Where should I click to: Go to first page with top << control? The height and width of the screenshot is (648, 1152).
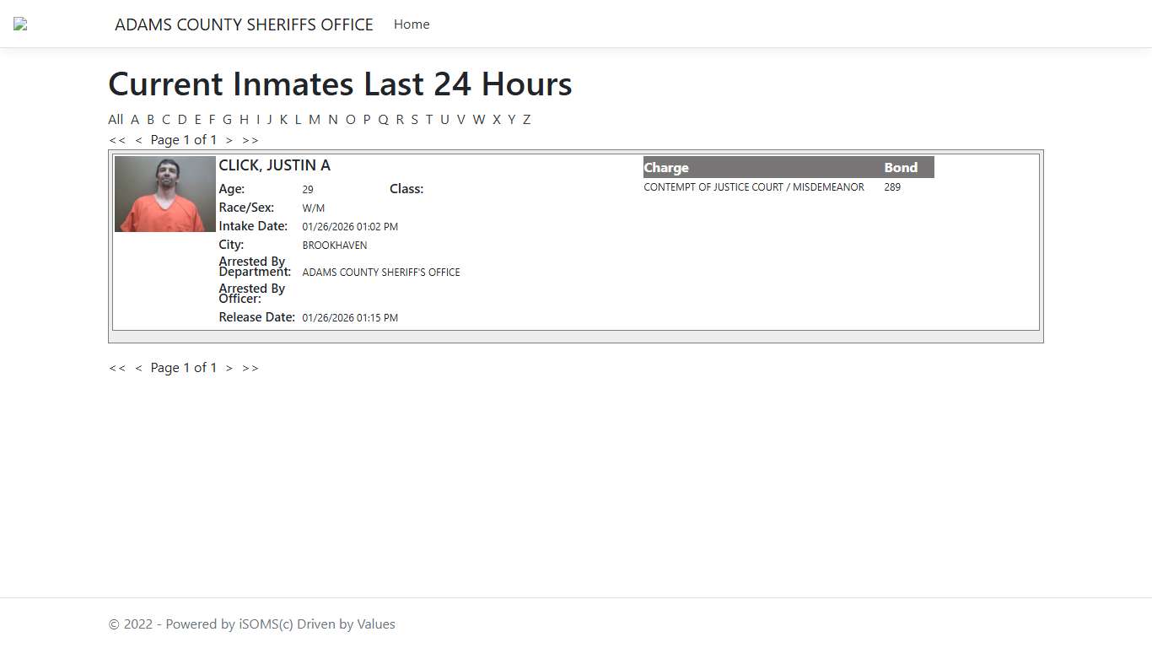[117, 140]
